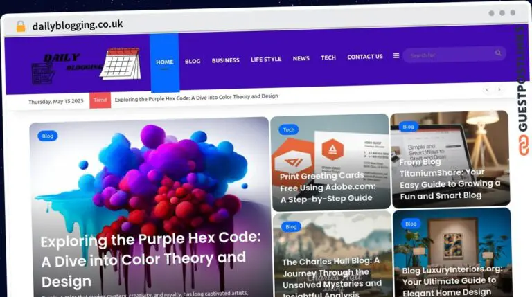The width and height of the screenshot is (532, 297).
Task: Click the search magnifier icon
Action: click(x=498, y=53)
